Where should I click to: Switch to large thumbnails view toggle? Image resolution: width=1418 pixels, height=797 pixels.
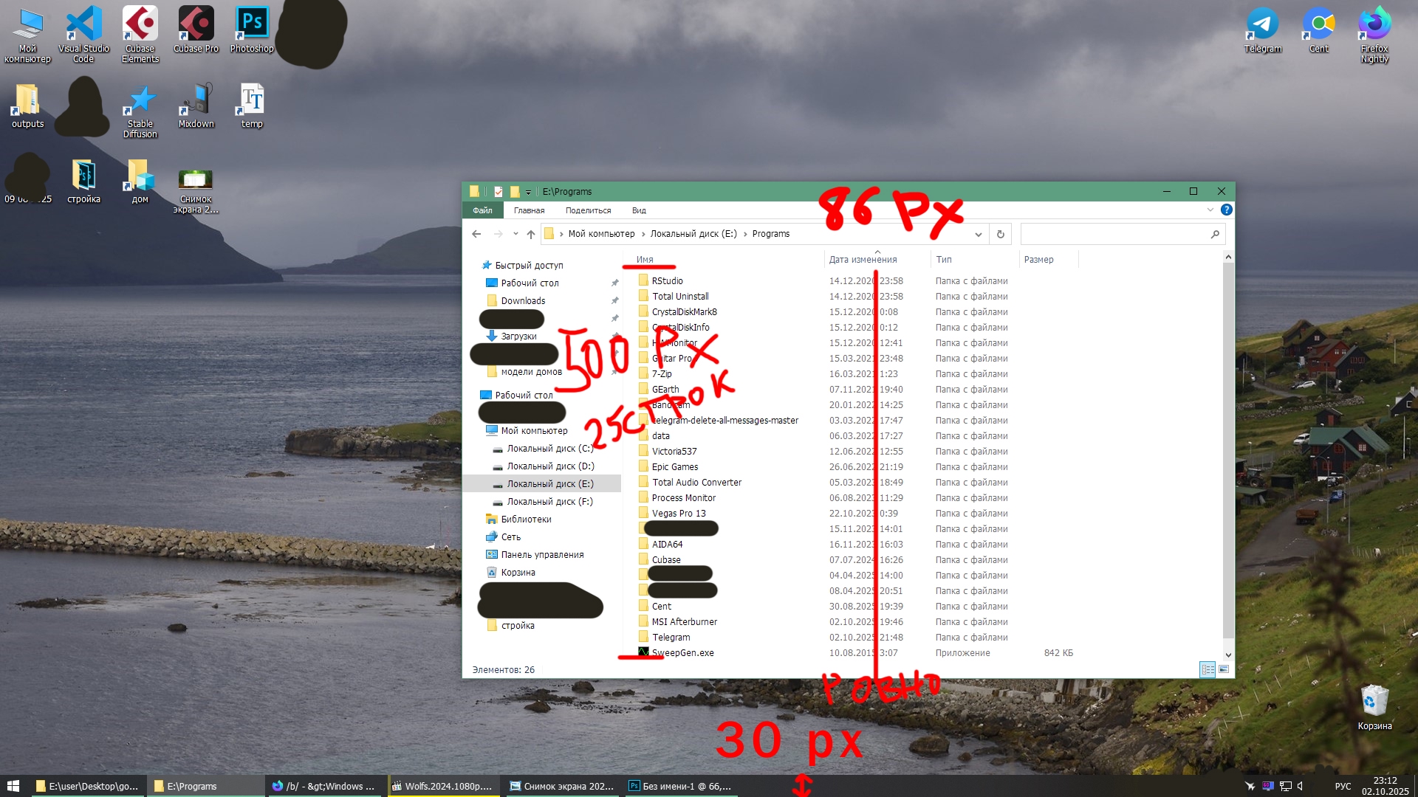[1224, 669]
